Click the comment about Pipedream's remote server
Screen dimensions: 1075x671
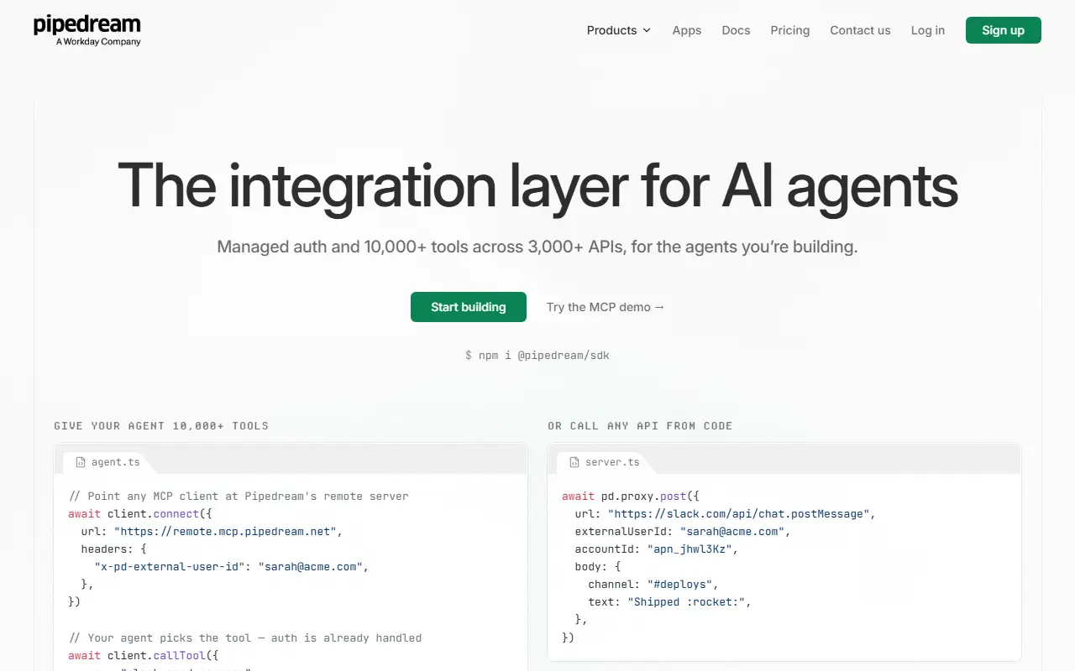(239, 497)
